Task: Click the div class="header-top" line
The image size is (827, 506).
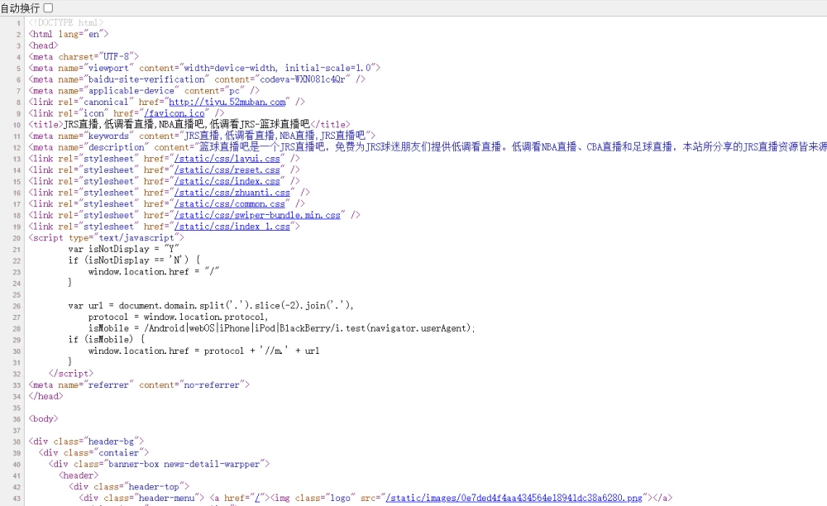Action: (129, 487)
